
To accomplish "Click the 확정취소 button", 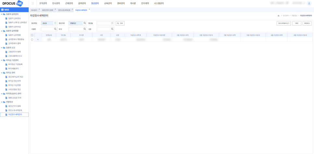I will point(307,23).
